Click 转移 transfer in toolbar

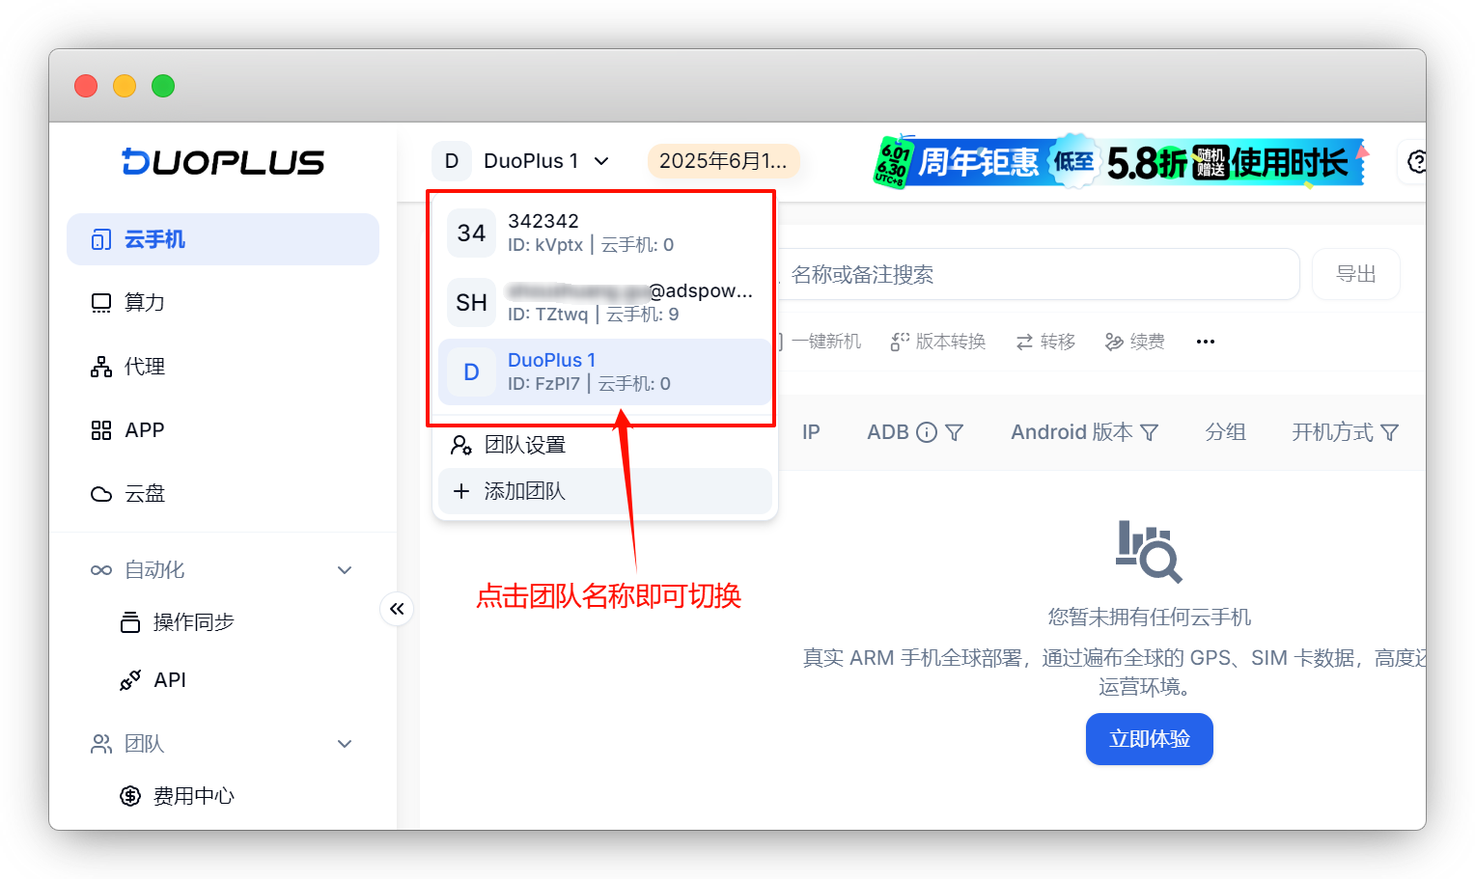1045,342
